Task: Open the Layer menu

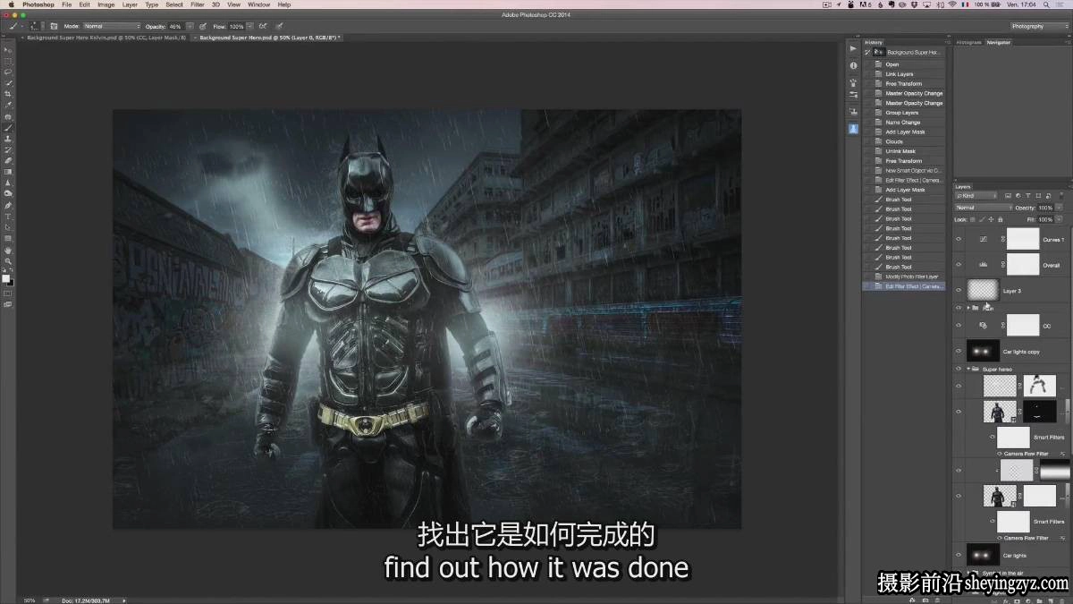Action: tap(130, 4)
